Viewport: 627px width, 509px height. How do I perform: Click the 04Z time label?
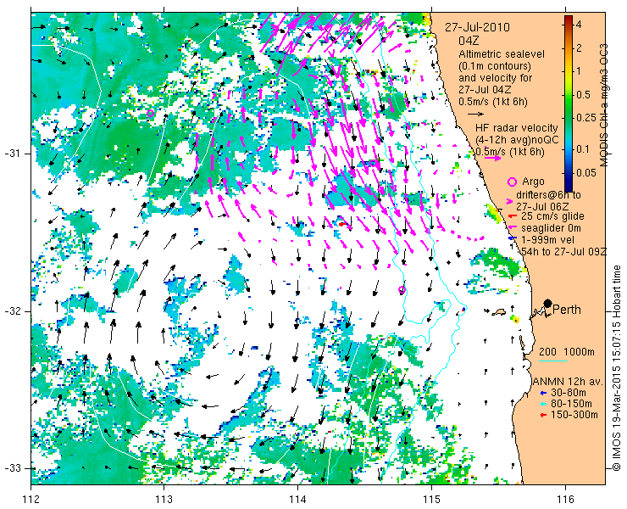click(x=469, y=41)
